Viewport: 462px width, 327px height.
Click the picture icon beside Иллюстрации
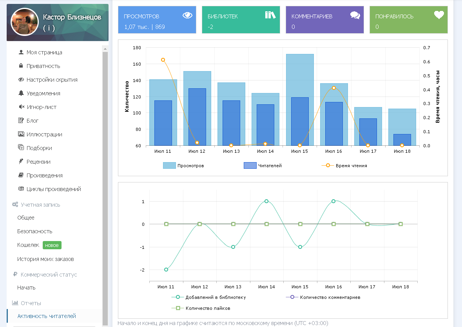click(21, 134)
